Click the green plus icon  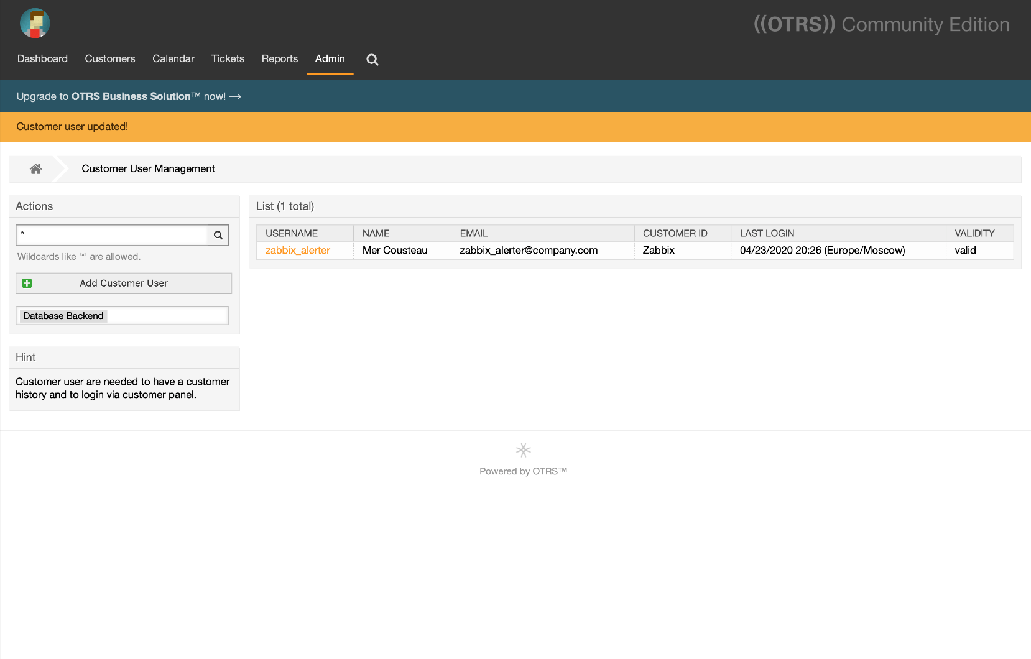tap(27, 283)
